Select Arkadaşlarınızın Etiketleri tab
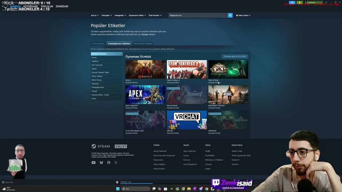Image resolution: width=342 pixels, height=192 pixels. [119, 44]
